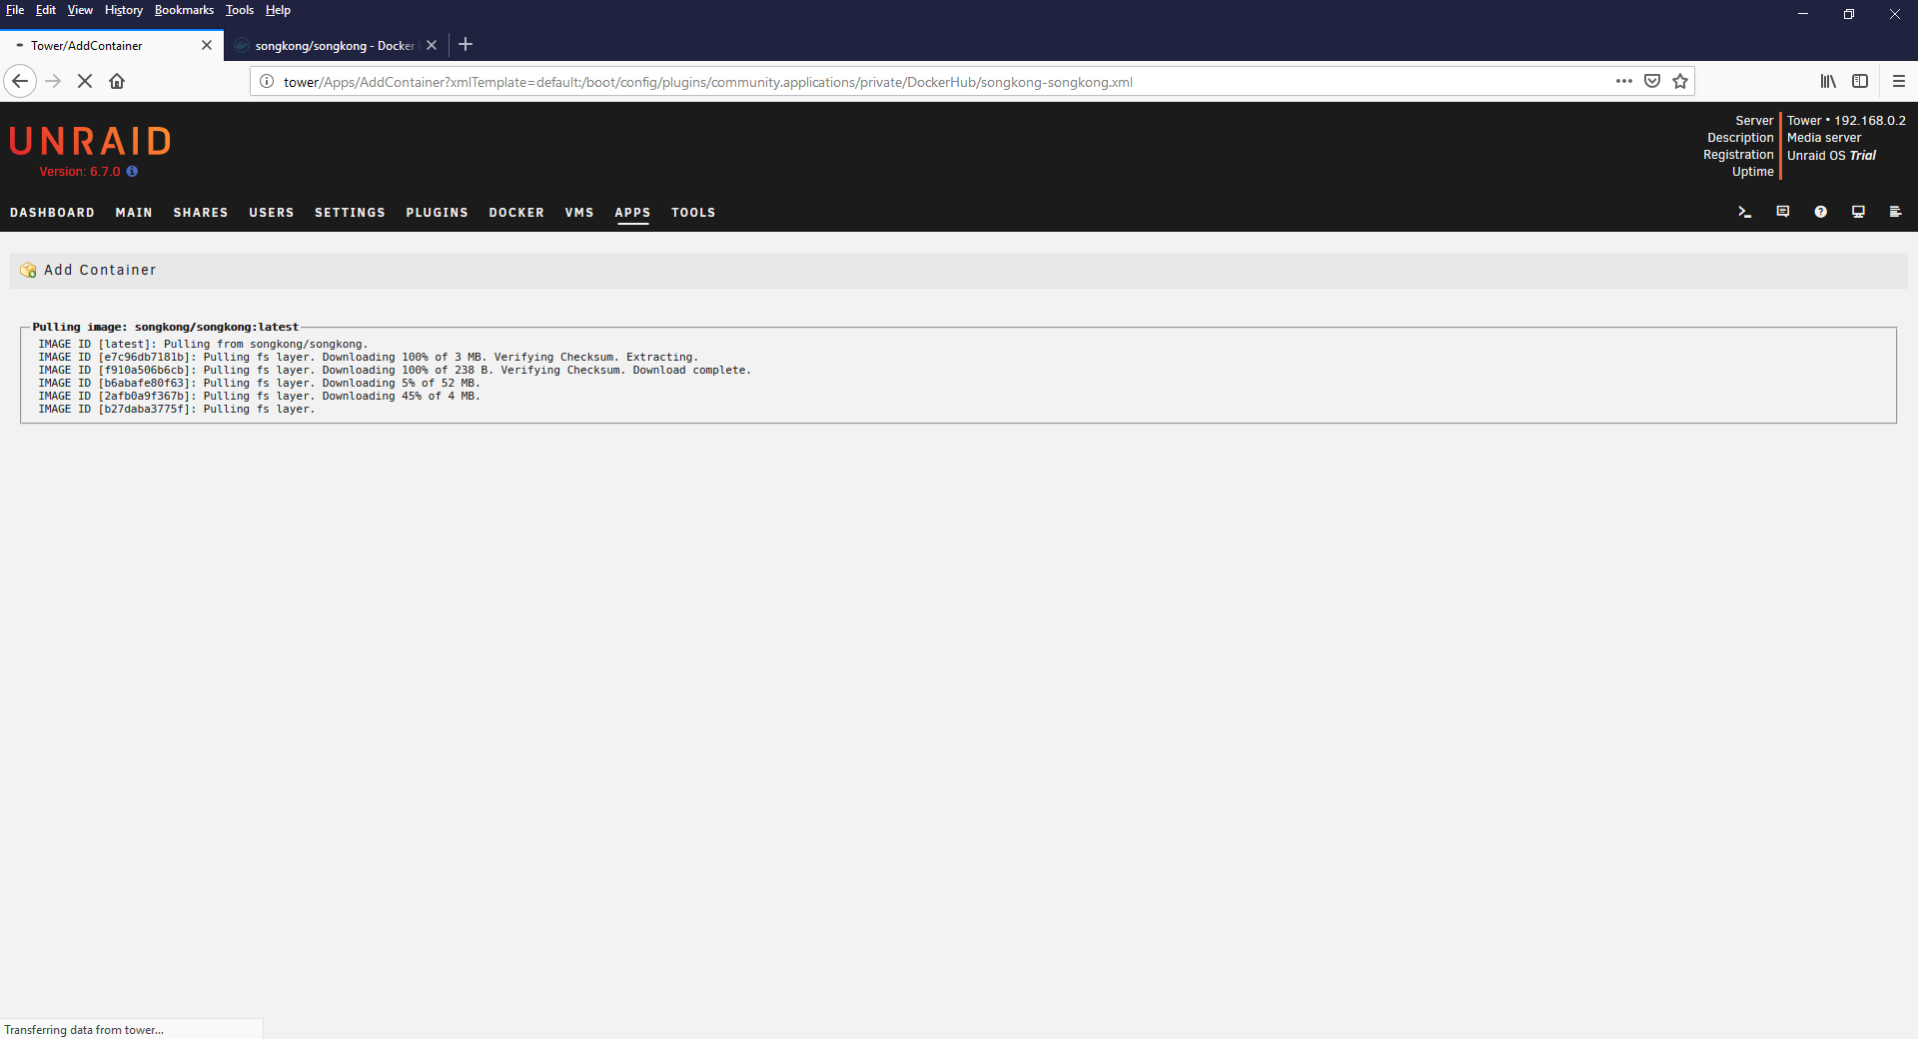The width and height of the screenshot is (1918, 1039).
Task: Open the Plugins page
Action: (x=437, y=213)
